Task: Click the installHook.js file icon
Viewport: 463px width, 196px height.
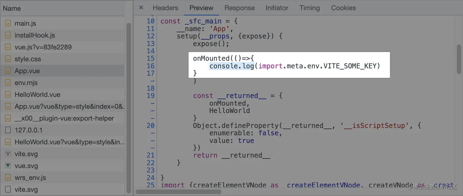Action: 8,36
